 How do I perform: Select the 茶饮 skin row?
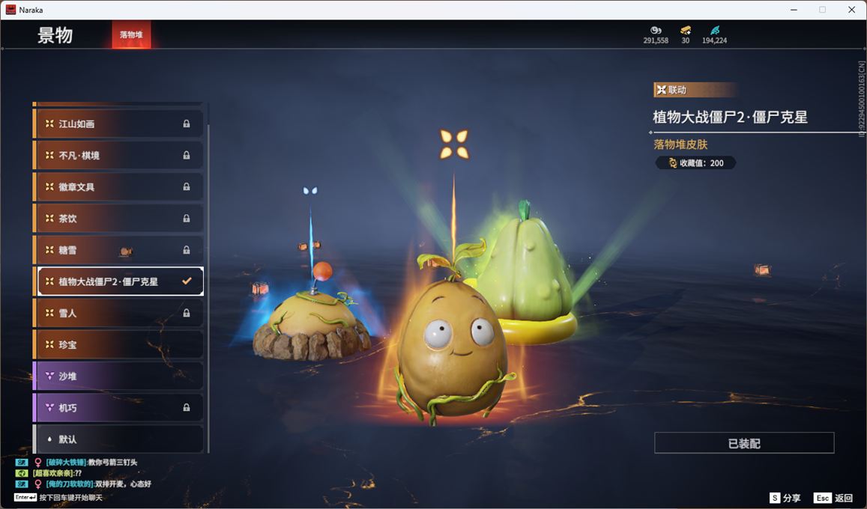tap(118, 218)
